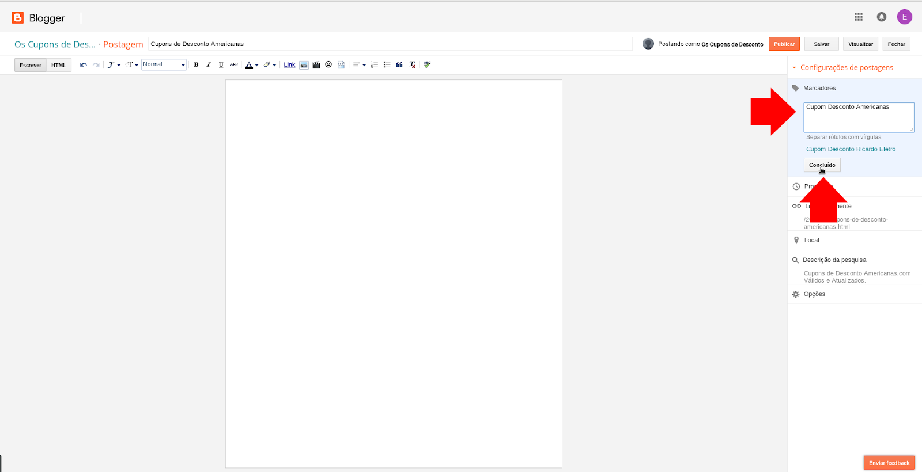Open the text background highlight color
This screenshot has height=472, width=922.
coord(270,65)
